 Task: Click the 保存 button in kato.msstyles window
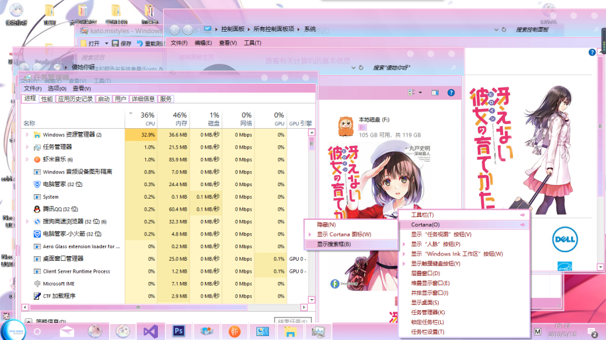122,43
